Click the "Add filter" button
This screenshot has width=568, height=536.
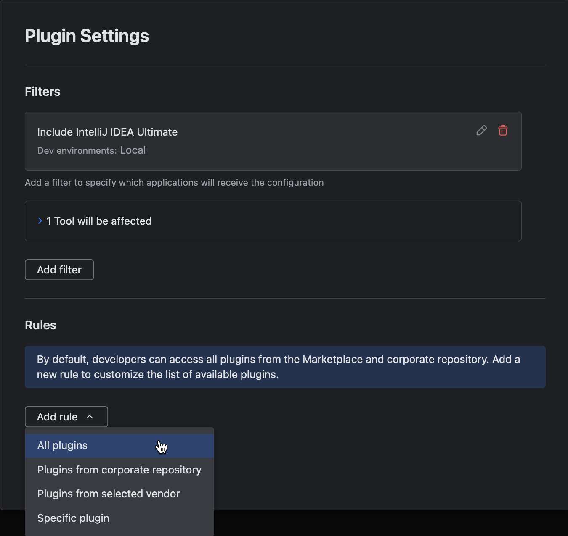[x=59, y=269]
